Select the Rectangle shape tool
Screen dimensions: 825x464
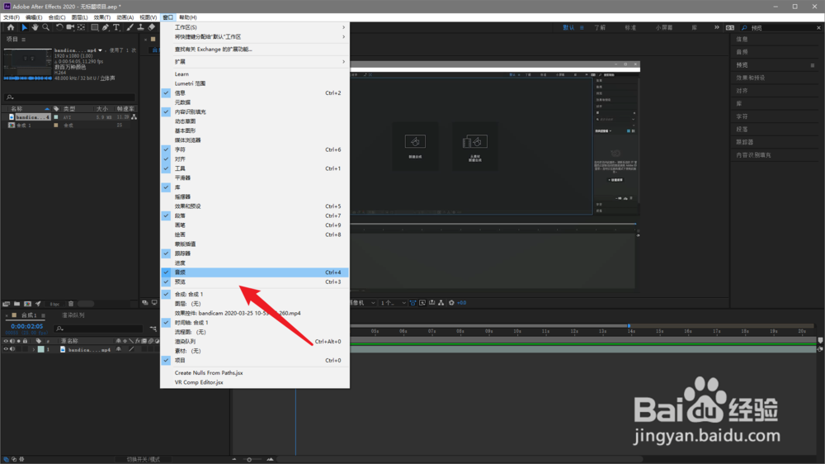click(95, 27)
